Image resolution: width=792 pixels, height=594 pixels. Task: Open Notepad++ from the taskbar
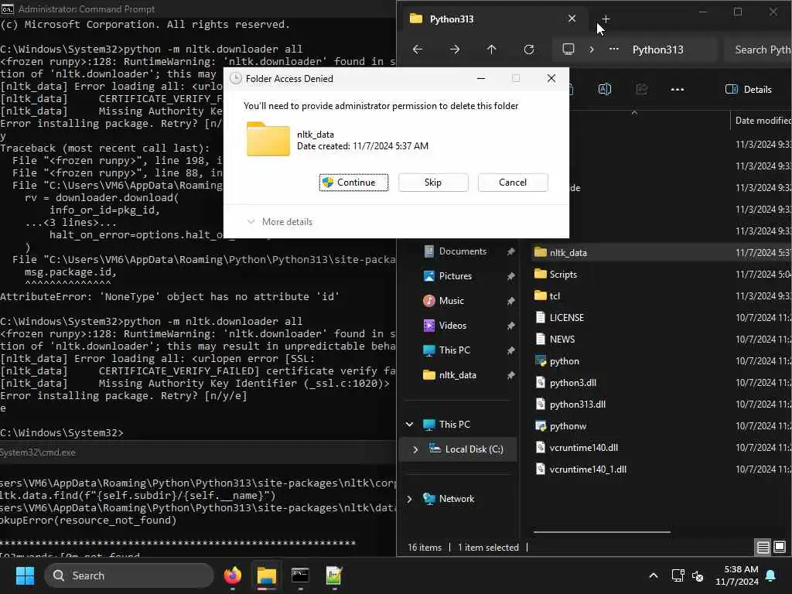pos(334,575)
